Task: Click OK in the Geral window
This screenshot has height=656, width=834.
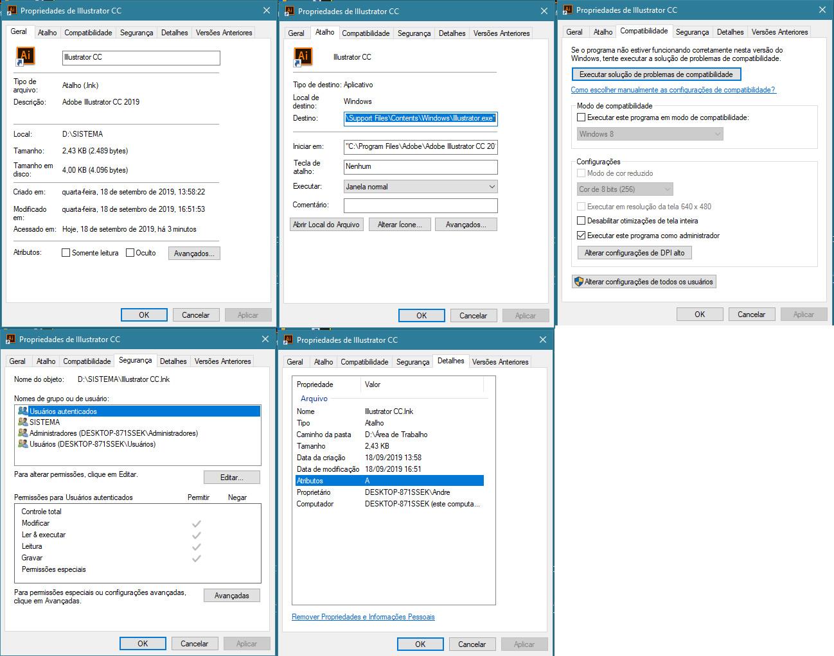Action: tap(144, 315)
